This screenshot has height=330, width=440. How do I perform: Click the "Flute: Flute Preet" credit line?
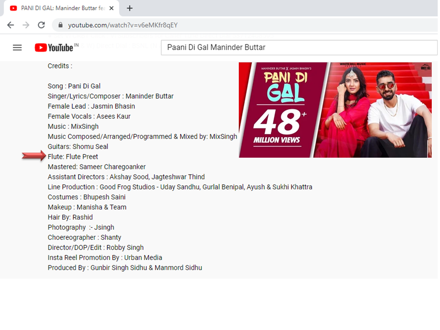click(73, 157)
